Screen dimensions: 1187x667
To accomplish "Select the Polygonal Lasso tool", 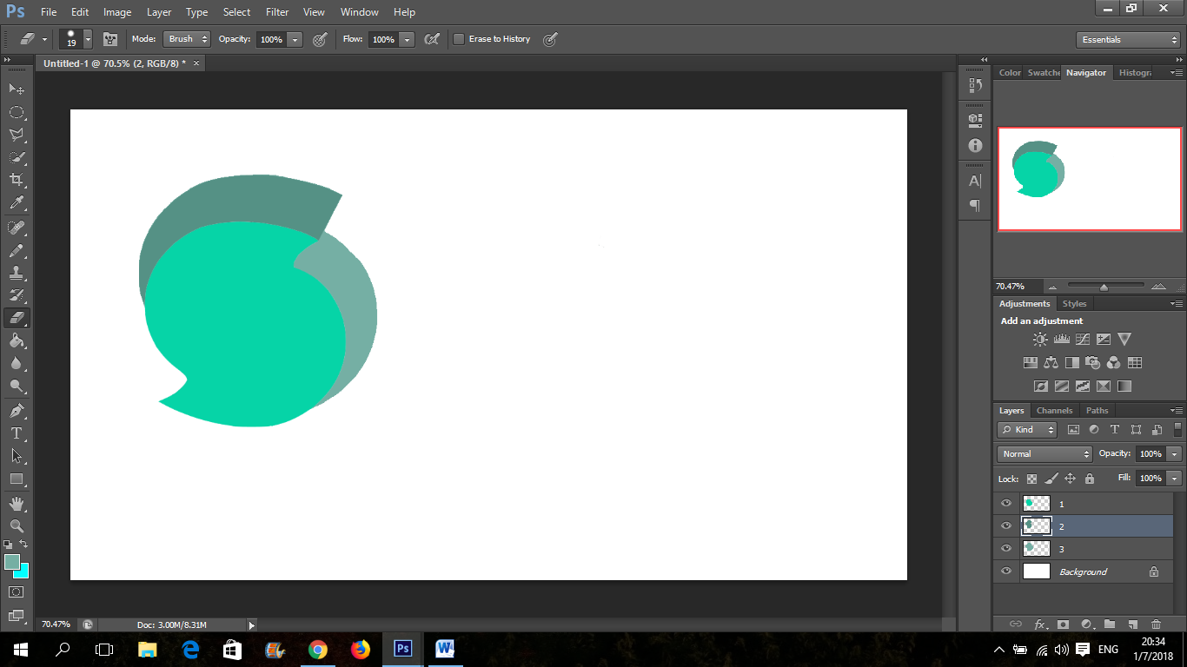I will click(x=17, y=135).
